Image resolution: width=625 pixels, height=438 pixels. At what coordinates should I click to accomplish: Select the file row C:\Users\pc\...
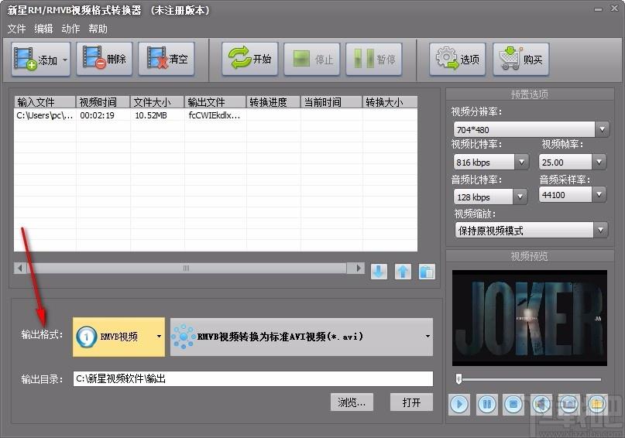(215, 115)
